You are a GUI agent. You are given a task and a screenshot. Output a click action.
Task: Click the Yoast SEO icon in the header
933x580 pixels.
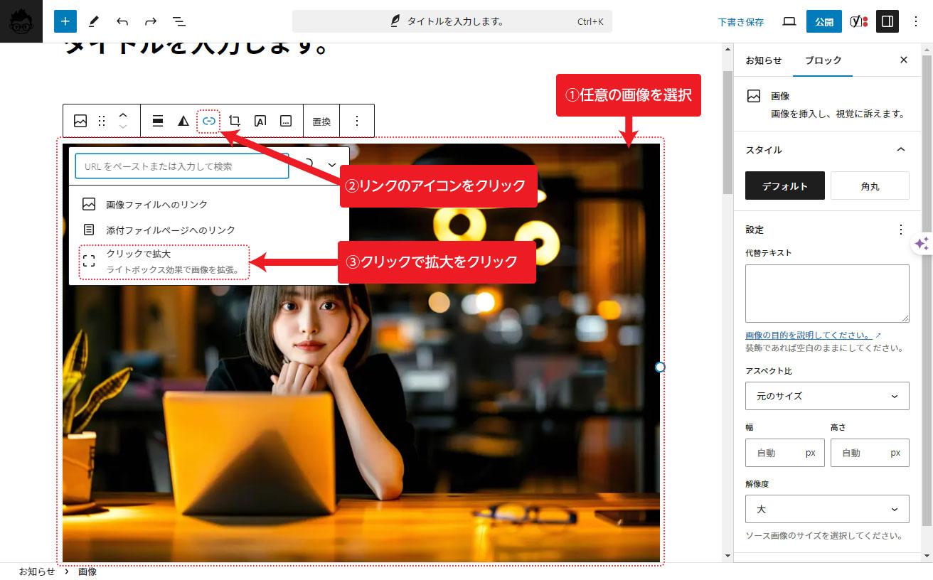point(857,21)
